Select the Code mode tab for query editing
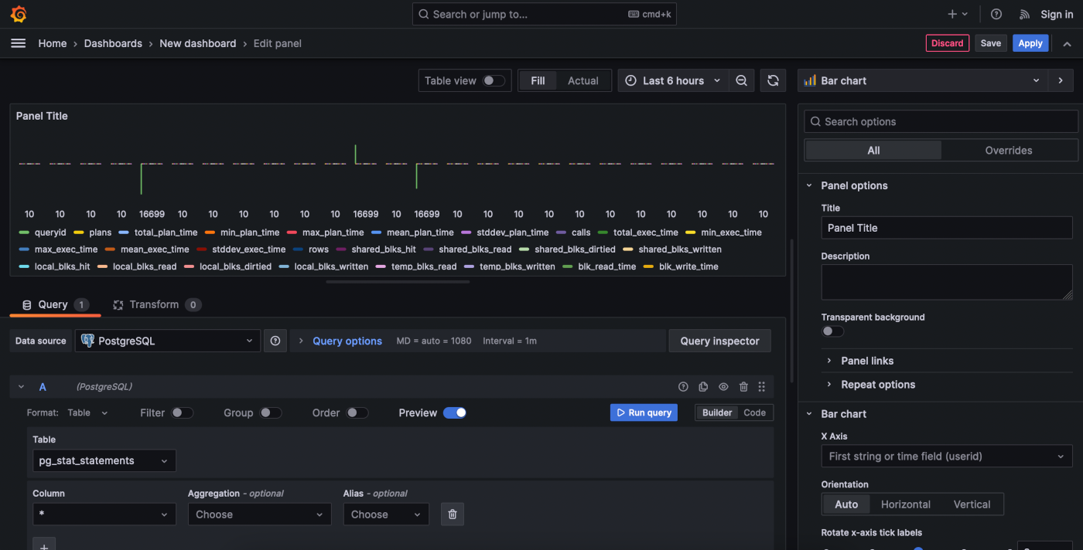The height and width of the screenshot is (550, 1083). [x=754, y=413]
